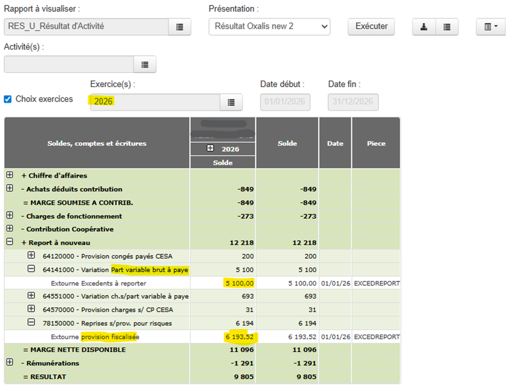Expand the 2026 column header plus icon
The width and height of the screenshot is (514, 390).
210,149
